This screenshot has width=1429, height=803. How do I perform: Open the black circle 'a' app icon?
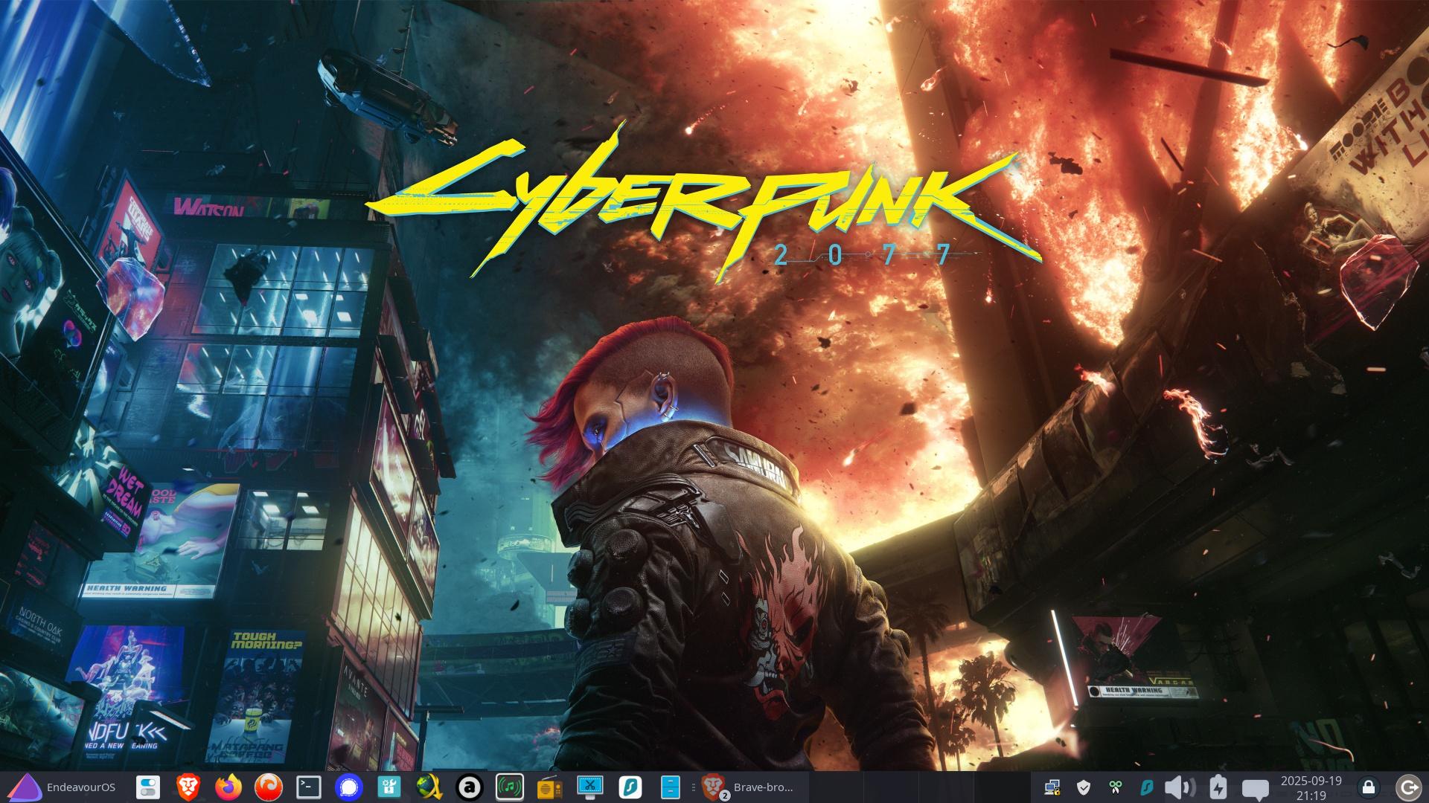point(470,787)
